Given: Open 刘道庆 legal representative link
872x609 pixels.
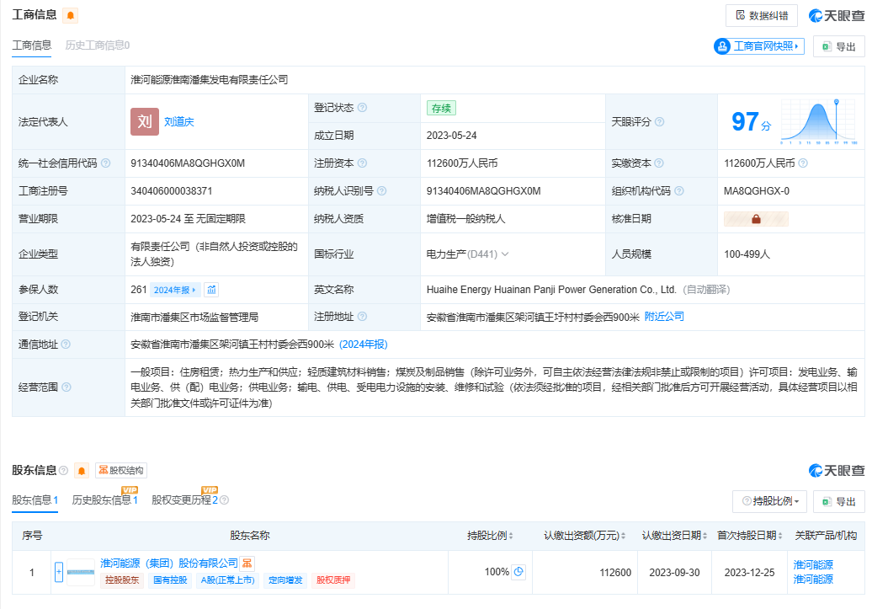Looking at the screenshot, I should 178,122.
